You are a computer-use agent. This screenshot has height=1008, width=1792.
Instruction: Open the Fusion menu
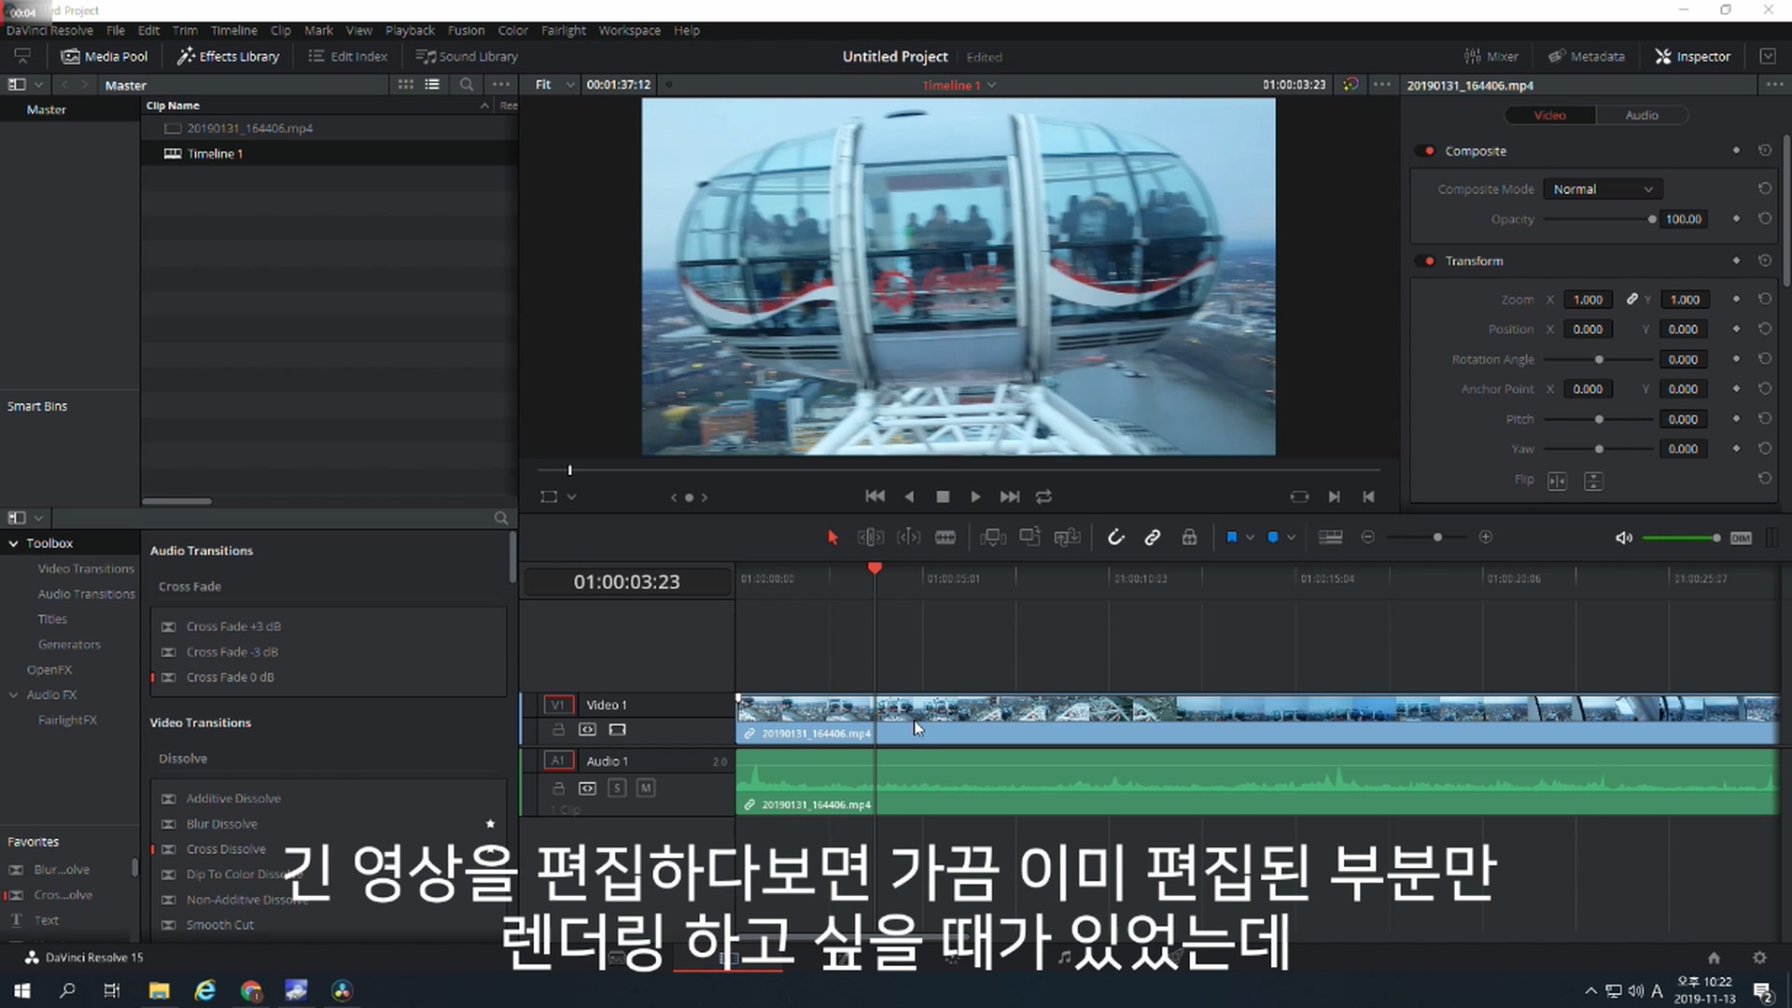[x=466, y=30]
